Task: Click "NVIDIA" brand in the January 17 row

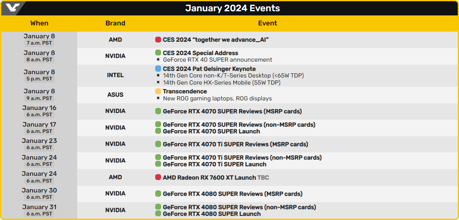Action: [115, 127]
